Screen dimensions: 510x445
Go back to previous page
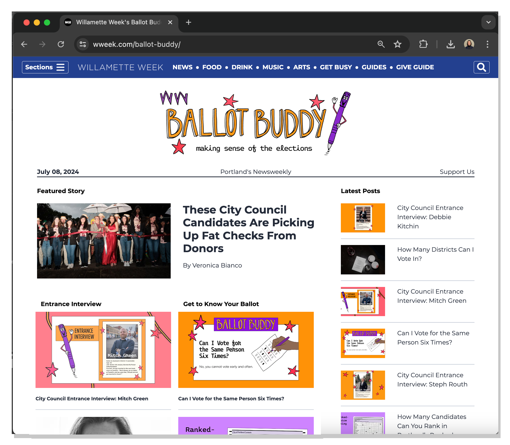[x=24, y=44]
